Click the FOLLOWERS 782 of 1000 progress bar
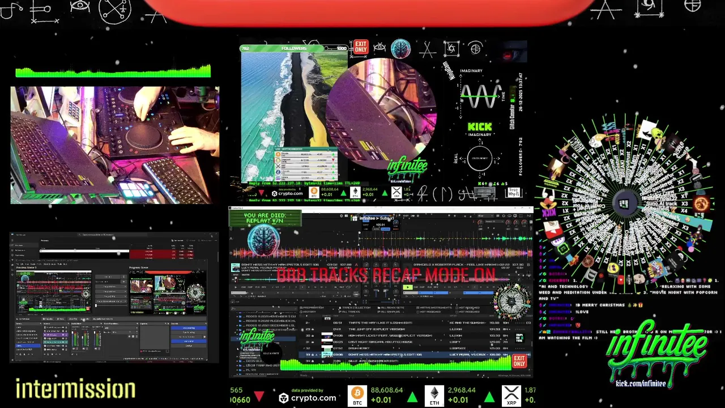Image resolution: width=725 pixels, height=408 pixels. (x=295, y=48)
